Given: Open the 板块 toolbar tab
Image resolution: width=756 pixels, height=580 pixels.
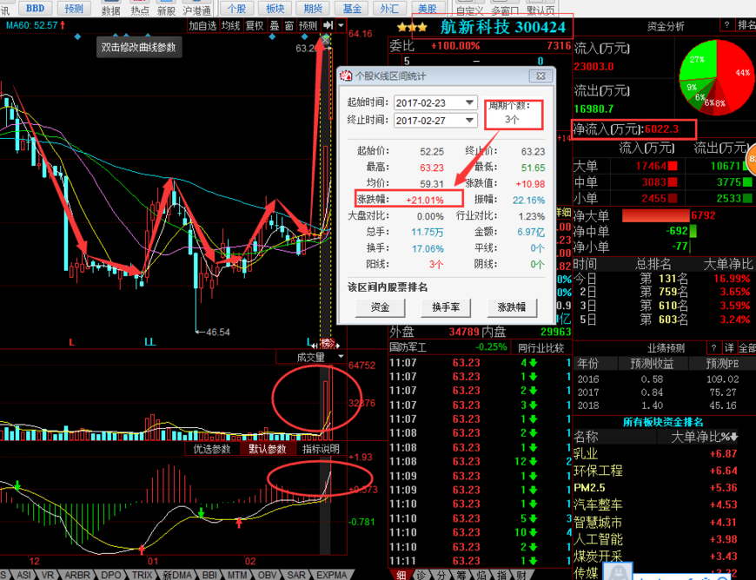Looking at the screenshot, I should point(275,8).
